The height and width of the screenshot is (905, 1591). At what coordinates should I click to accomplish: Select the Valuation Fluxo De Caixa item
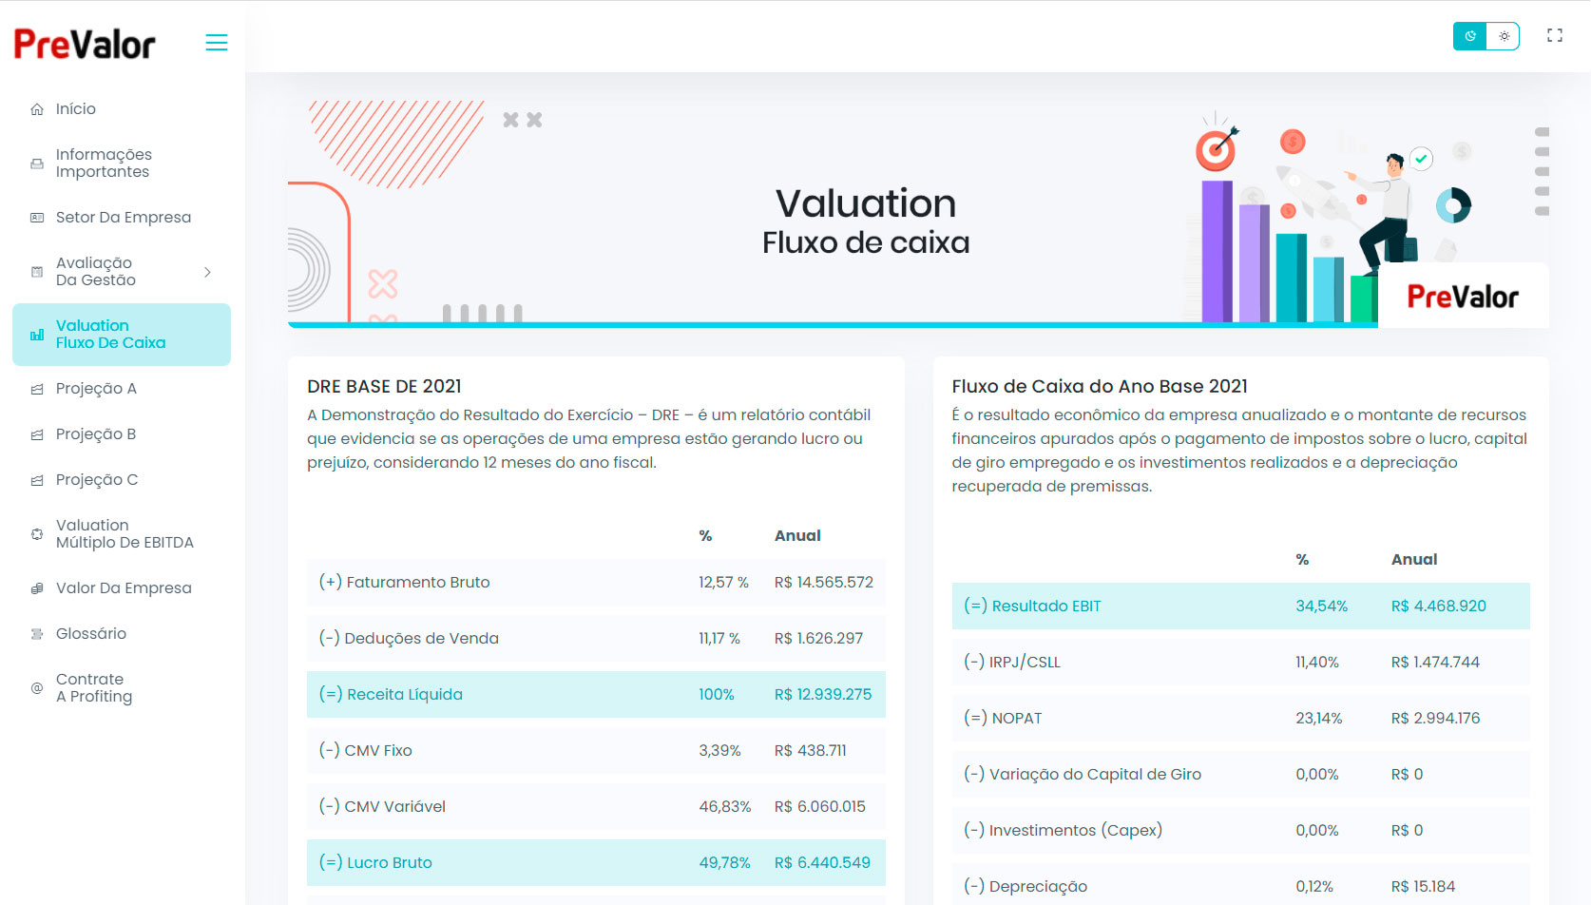pos(110,335)
